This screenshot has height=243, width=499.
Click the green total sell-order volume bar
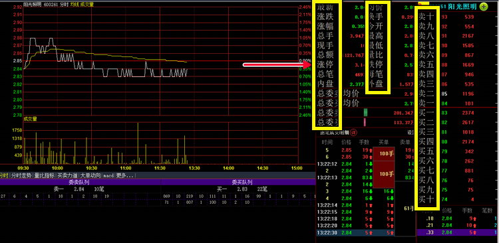[x=366, y=112]
